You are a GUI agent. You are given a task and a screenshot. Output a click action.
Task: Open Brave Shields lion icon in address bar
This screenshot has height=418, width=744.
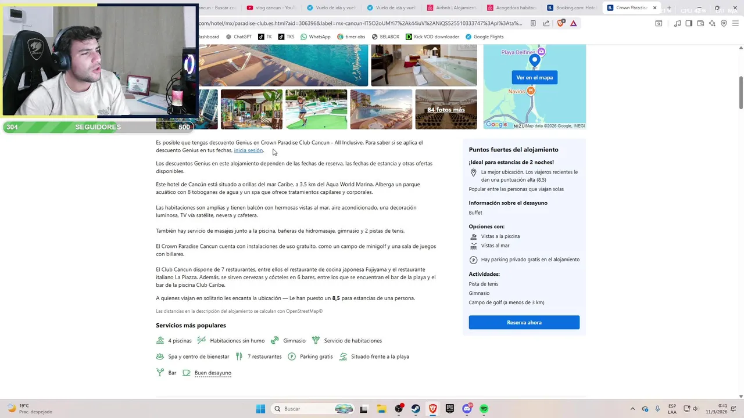[560, 23]
